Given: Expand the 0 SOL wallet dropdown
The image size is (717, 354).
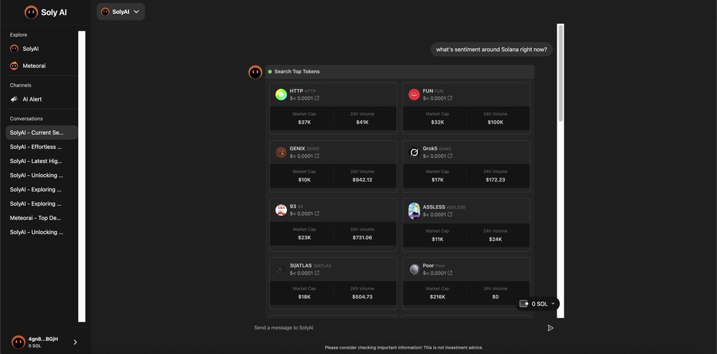Looking at the screenshot, I should (538, 304).
